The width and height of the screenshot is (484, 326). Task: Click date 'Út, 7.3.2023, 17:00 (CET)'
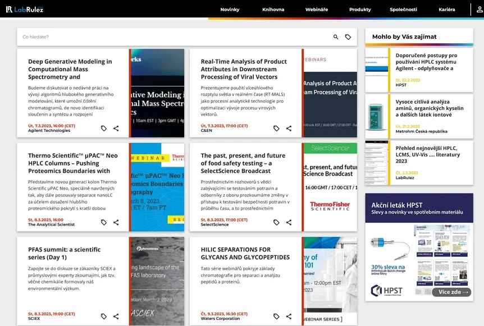click(224, 126)
